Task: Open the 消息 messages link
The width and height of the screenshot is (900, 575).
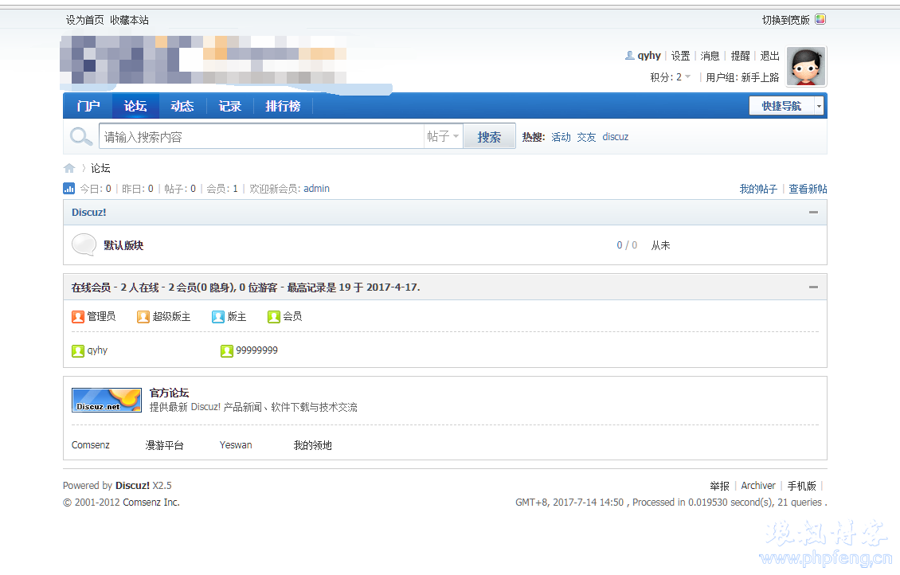Action: pyautogui.click(x=710, y=56)
